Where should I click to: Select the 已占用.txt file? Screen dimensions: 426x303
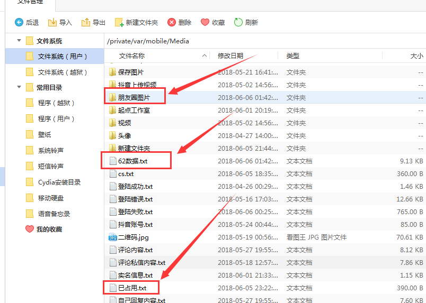click(132, 288)
